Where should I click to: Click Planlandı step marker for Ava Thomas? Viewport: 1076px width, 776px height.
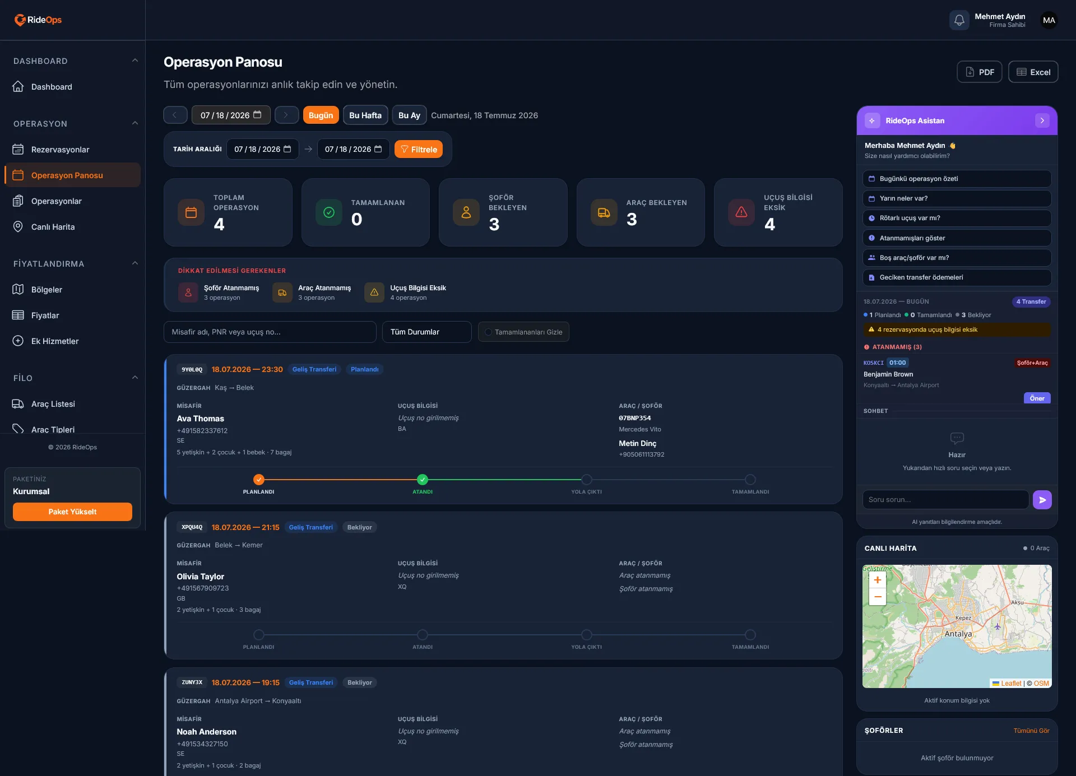[258, 480]
